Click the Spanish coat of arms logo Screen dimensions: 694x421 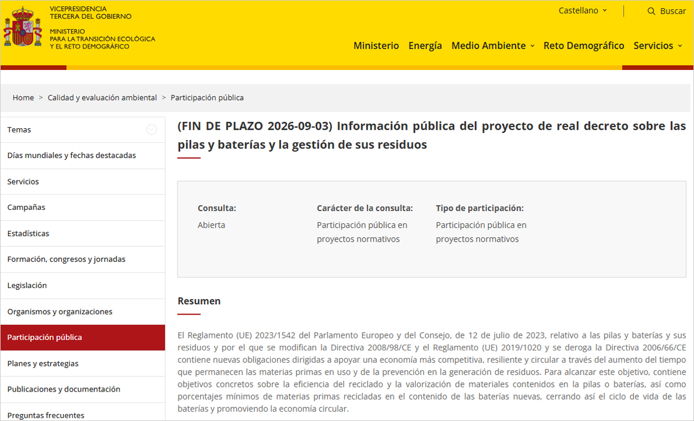tap(23, 27)
